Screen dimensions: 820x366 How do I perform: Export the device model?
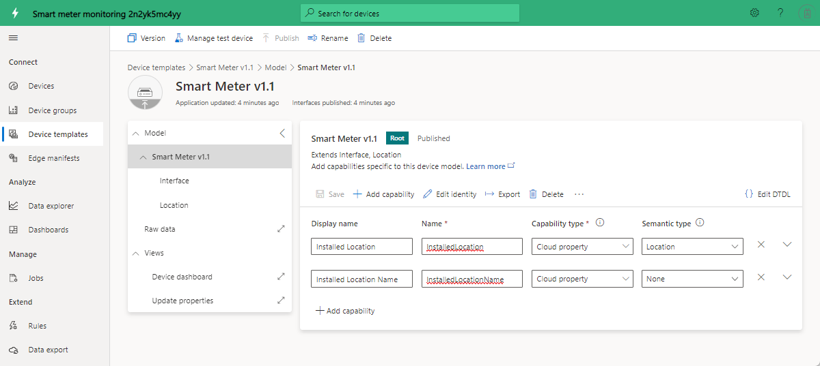tap(502, 194)
